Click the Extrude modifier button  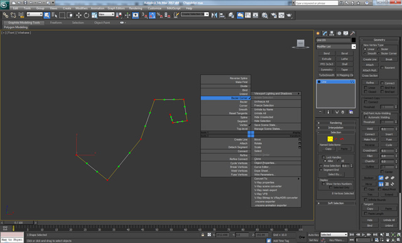coord(327,59)
